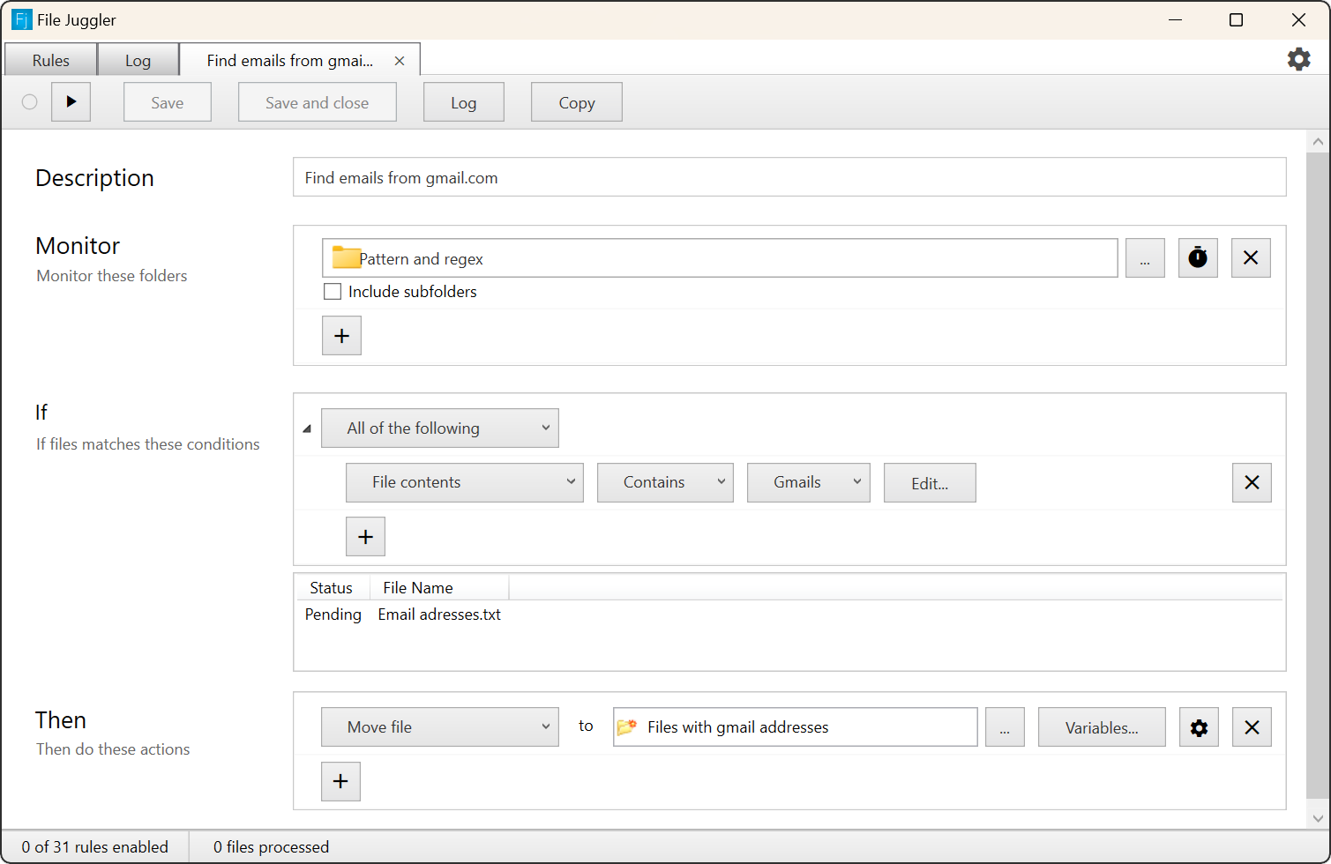The width and height of the screenshot is (1331, 864).
Task: Open the rule Log from toolbar
Action: tap(464, 102)
